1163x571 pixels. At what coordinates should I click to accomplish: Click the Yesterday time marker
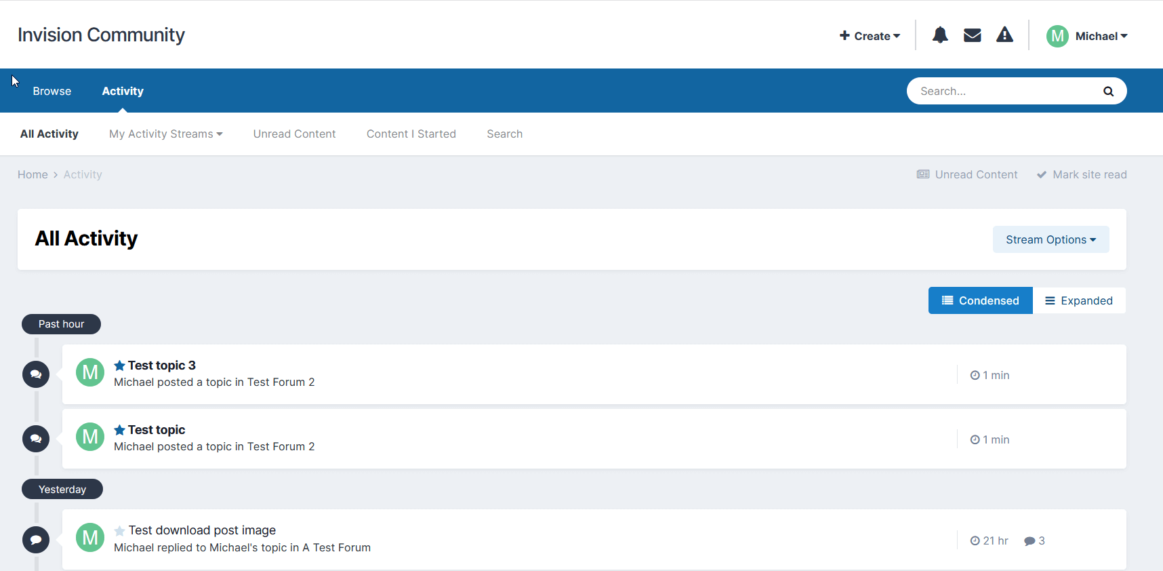(x=62, y=489)
